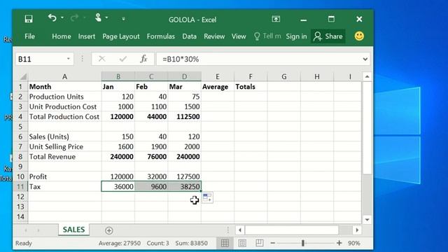Switch to Normal view icon
448x252 pixels.
pyautogui.click(x=225, y=243)
